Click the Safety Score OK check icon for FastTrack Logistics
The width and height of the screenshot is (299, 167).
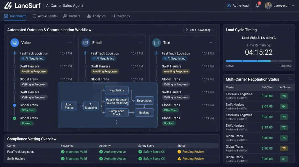click(140, 152)
